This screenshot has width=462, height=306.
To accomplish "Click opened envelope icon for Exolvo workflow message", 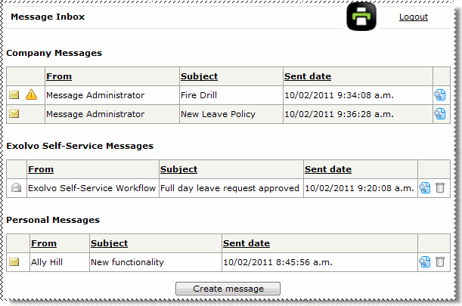I will pyautogui.click(x=16, y=188).
